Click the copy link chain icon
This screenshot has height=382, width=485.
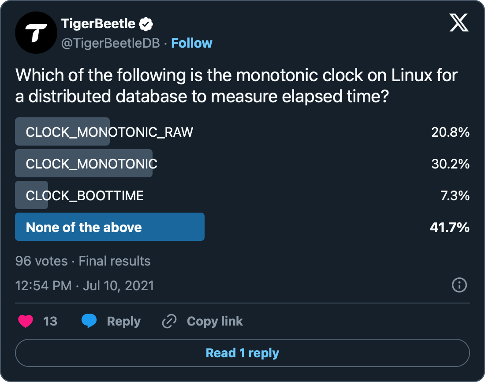tap(169, 322)
